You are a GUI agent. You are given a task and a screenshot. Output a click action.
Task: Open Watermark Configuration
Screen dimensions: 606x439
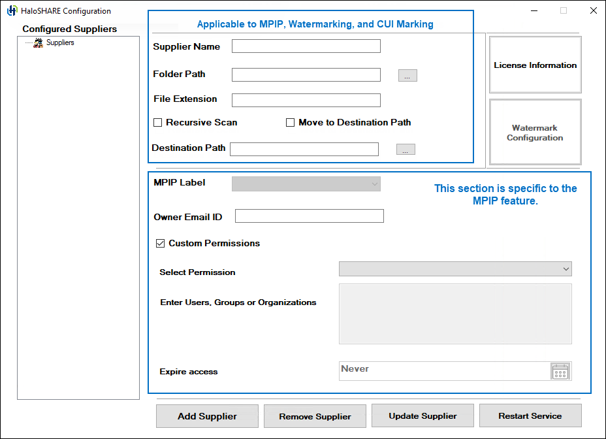[535, 133]
